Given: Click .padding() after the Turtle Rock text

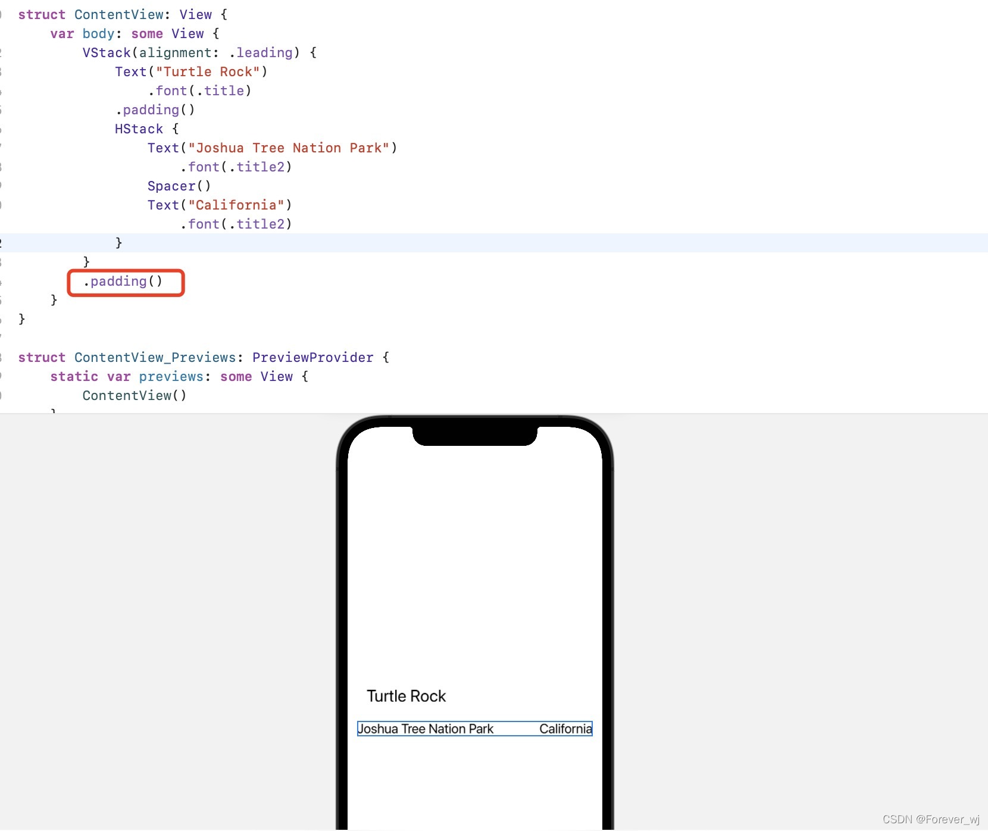Looking at the screenshot, I should pos(155,110).
